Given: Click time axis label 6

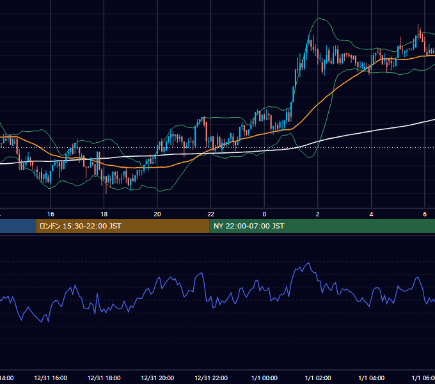Looking at the screenshot, I should [425, 214].
